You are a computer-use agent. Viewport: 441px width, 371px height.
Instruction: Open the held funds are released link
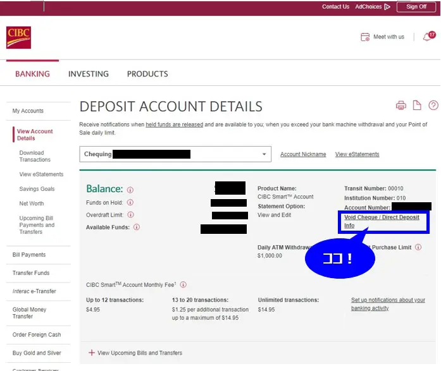tap(175, 125)
